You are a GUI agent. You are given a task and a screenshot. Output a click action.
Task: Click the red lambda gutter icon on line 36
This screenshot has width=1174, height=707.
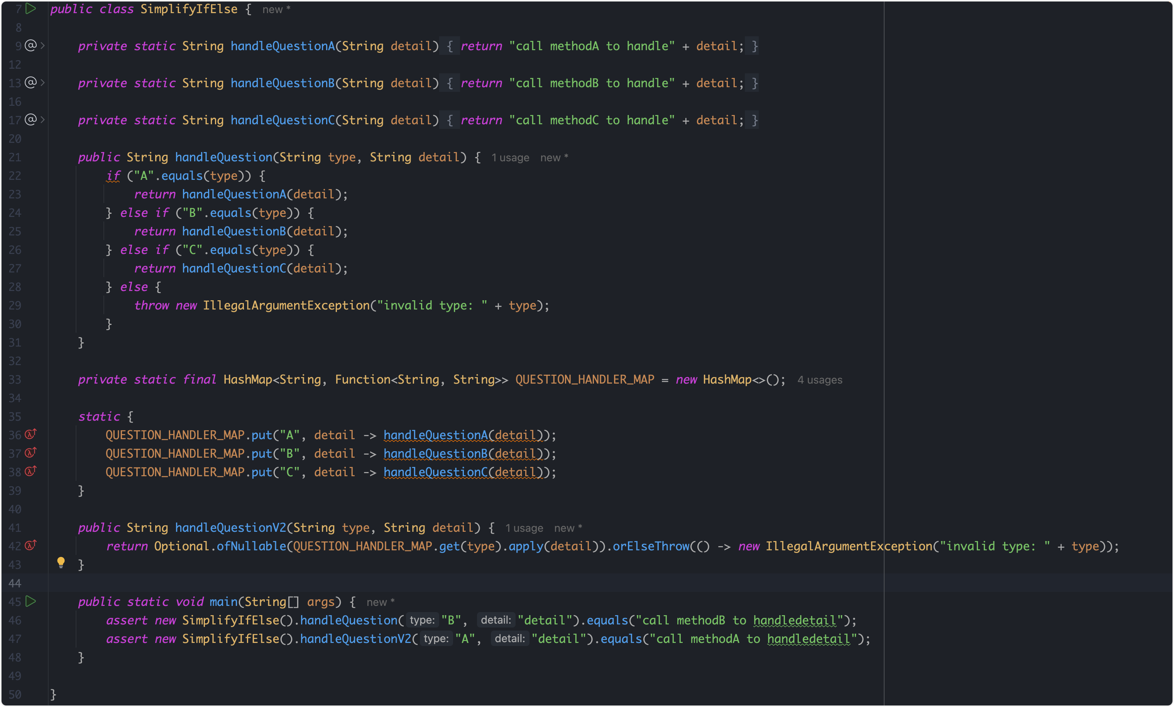(30, 434)
